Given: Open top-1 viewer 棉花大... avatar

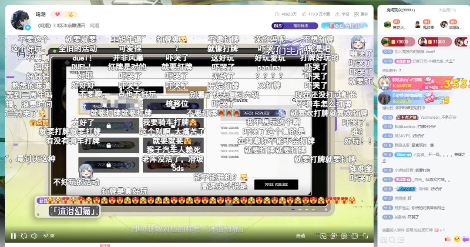Looking at the screenshot, I should coord(388,24).
